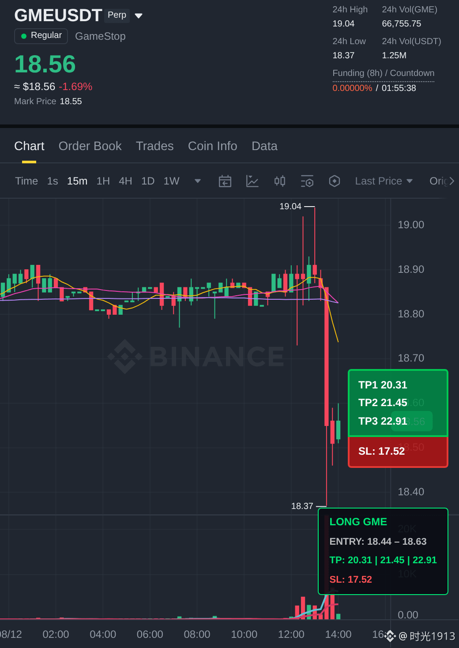The height and width of the screenshot is (648, 459).
Task: Tap the 19.00 price axis label
Action: (x=411, y=225)
